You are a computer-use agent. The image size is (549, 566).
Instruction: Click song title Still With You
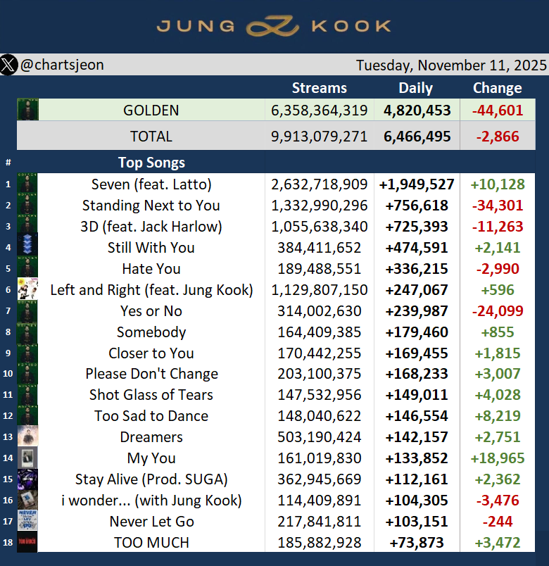coord(151,248)
